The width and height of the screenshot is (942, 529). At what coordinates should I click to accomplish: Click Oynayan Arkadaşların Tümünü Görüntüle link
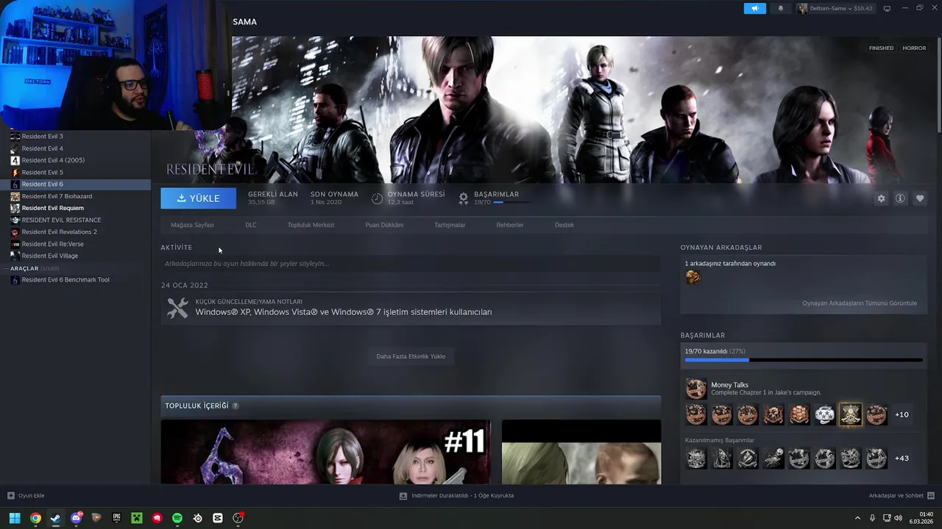[860, 303]
